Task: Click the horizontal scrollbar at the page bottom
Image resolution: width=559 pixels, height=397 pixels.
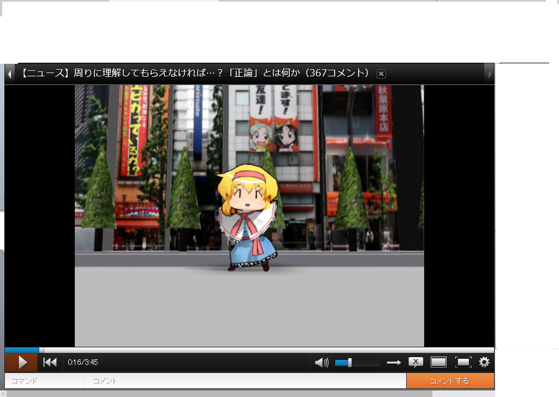Action: pos(219,394)
